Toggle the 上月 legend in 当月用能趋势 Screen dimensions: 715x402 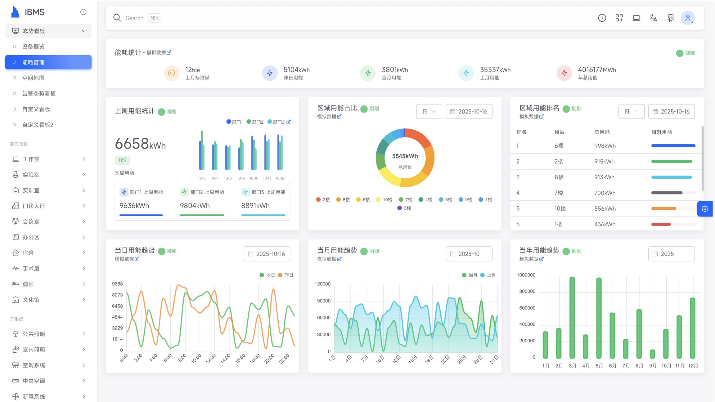(490, 275)
